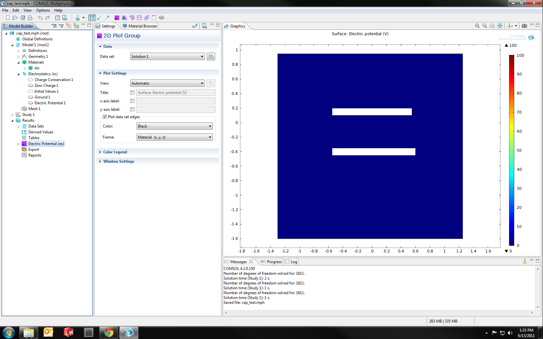Click the Save disk icon in toolbar
Viewport: 543px width, 339px height.
(x=23, y=18)
